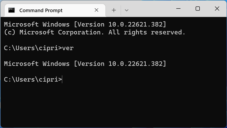Expand the terminal profiles dropdown chevron
227x128 pixels.
(126, 10)
